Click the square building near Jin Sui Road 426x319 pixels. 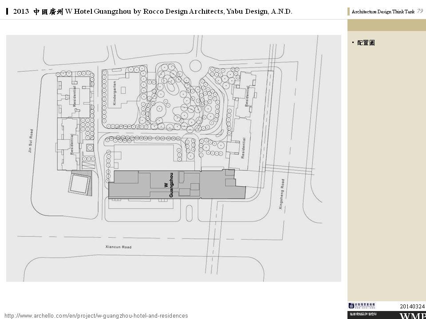point(80,183)
